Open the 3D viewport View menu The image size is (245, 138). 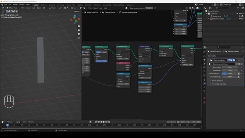(23, 8)
